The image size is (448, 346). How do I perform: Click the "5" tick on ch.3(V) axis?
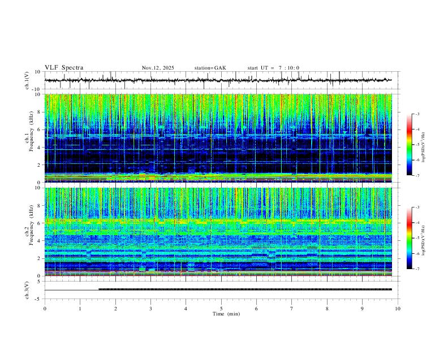[40, 282]
